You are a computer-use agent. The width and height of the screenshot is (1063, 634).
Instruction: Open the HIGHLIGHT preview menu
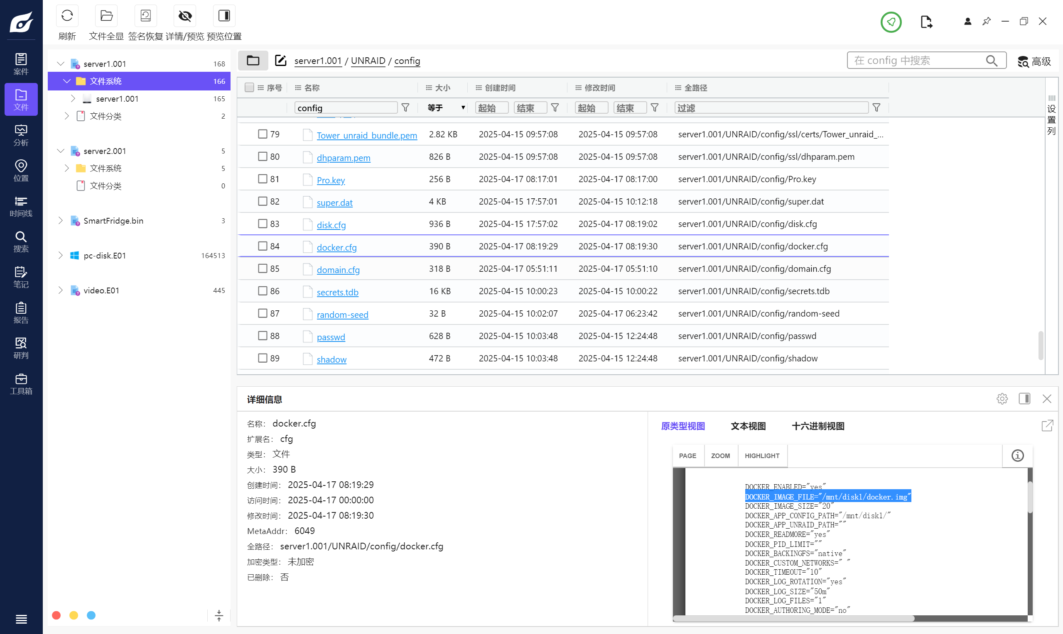pos(762,456)
